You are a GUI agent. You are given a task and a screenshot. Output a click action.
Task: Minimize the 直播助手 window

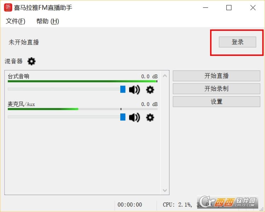click(205, 8)
